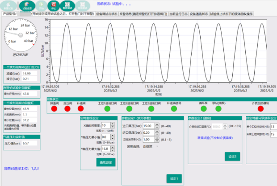This screenshot has height=186, width=277.
Task: Click the 排液阀 red indicator light
Action: click(54, 108)
